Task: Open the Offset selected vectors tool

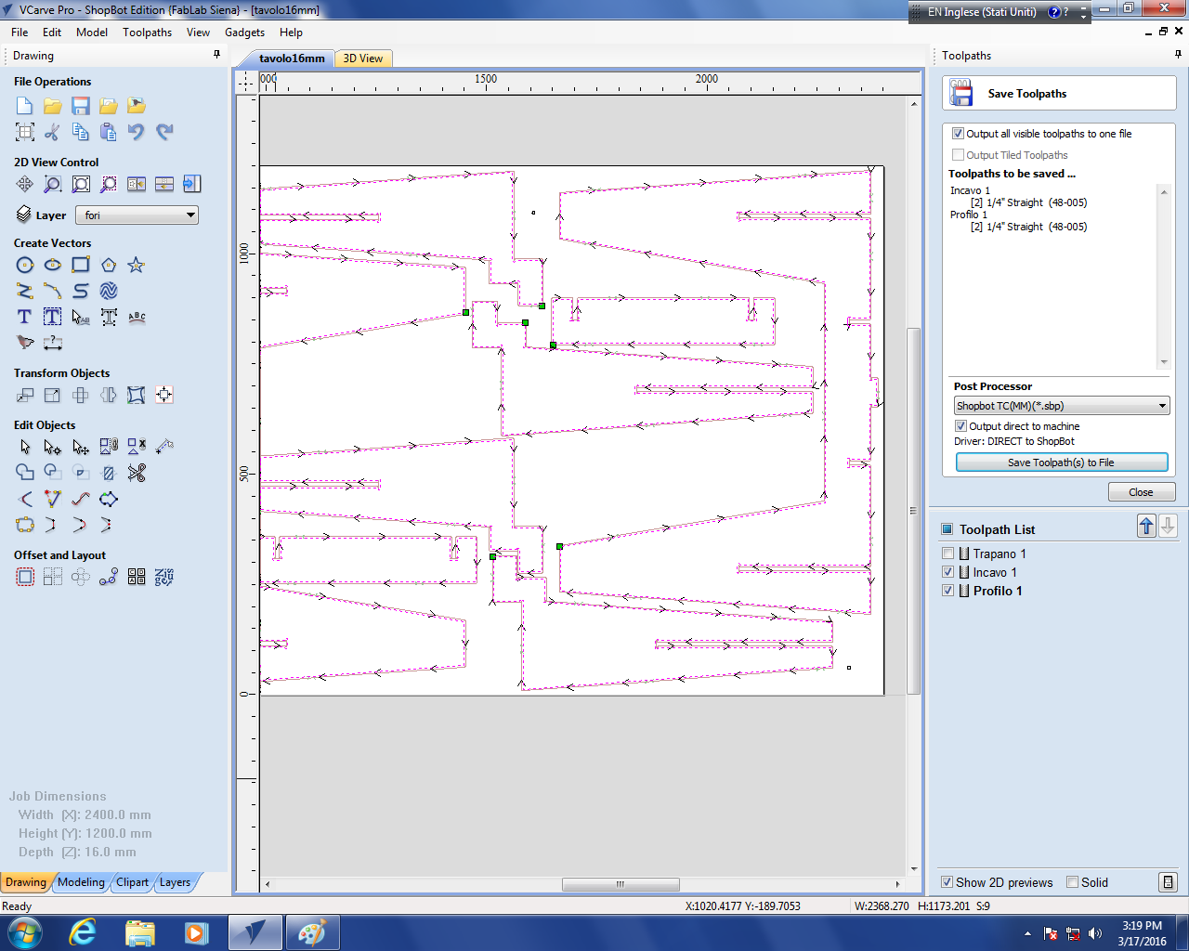Action: click(x=25, y=577)
